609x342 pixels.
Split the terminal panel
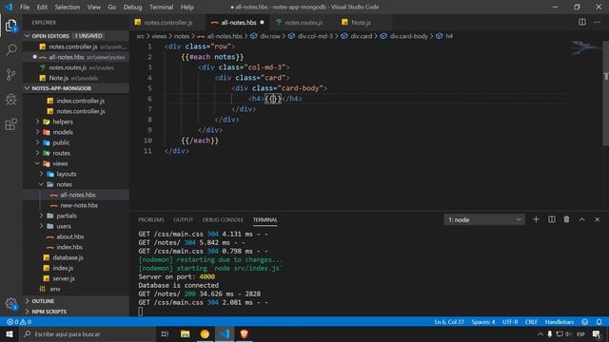click(x=552, y=219)
